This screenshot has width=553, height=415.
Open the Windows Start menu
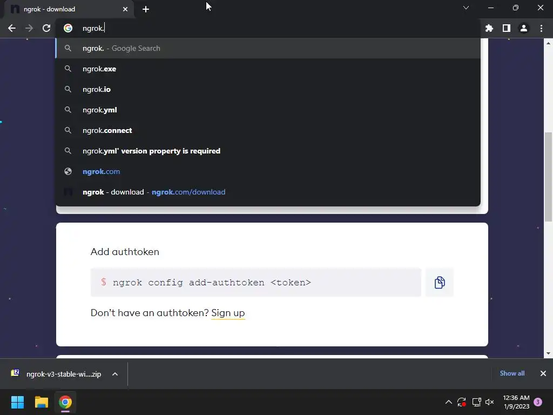click(17, 402)
